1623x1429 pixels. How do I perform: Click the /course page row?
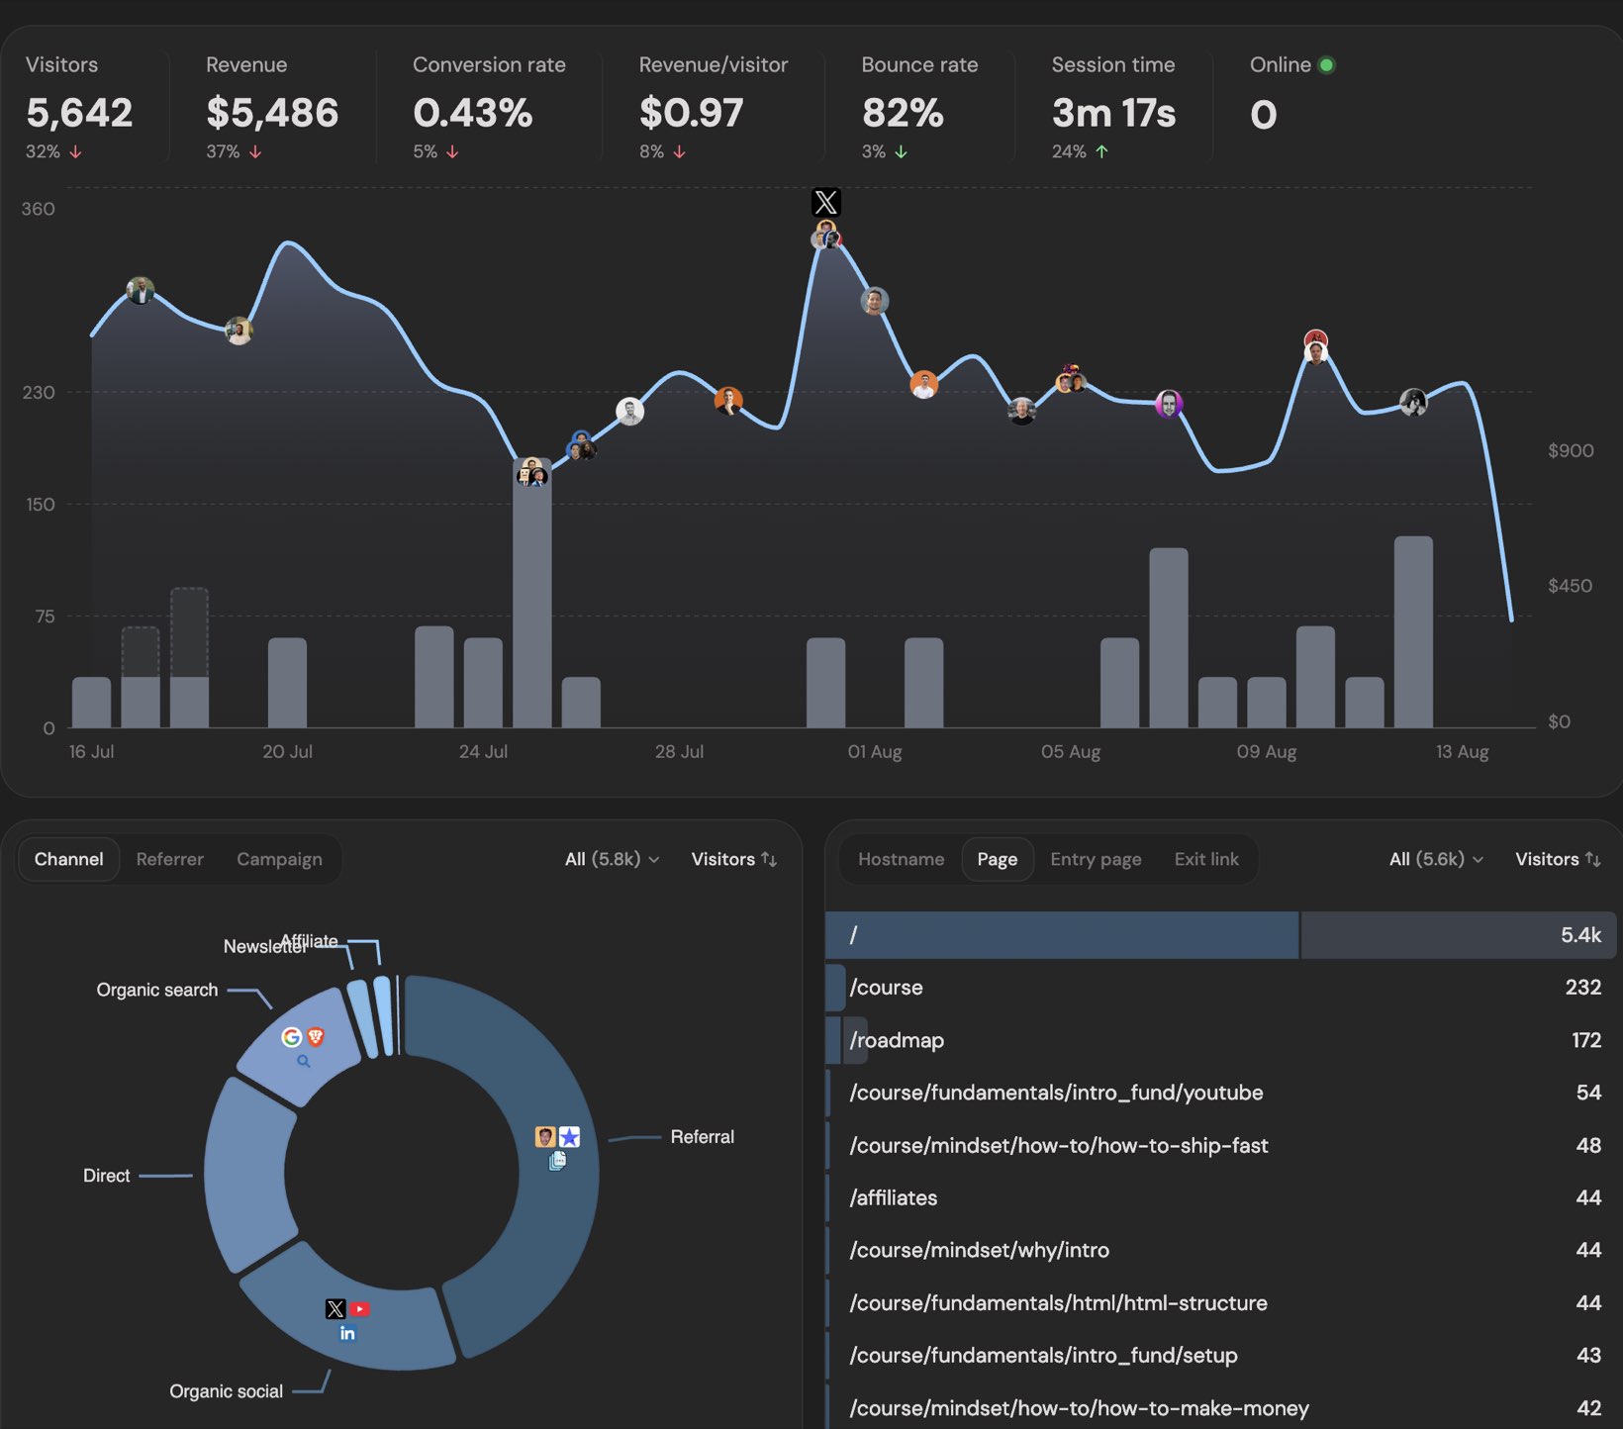pos(1220,988)
